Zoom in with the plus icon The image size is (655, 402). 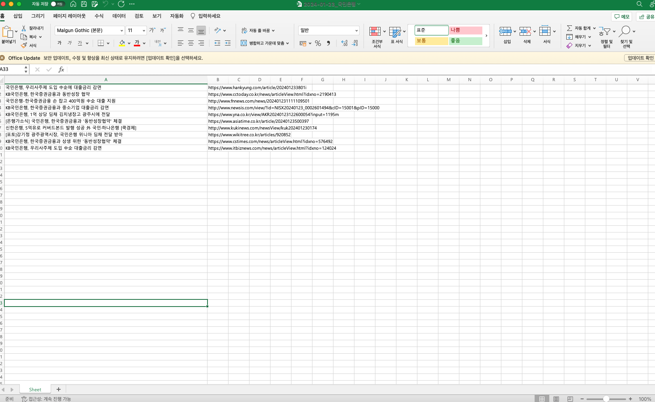(x=630, y=399)
